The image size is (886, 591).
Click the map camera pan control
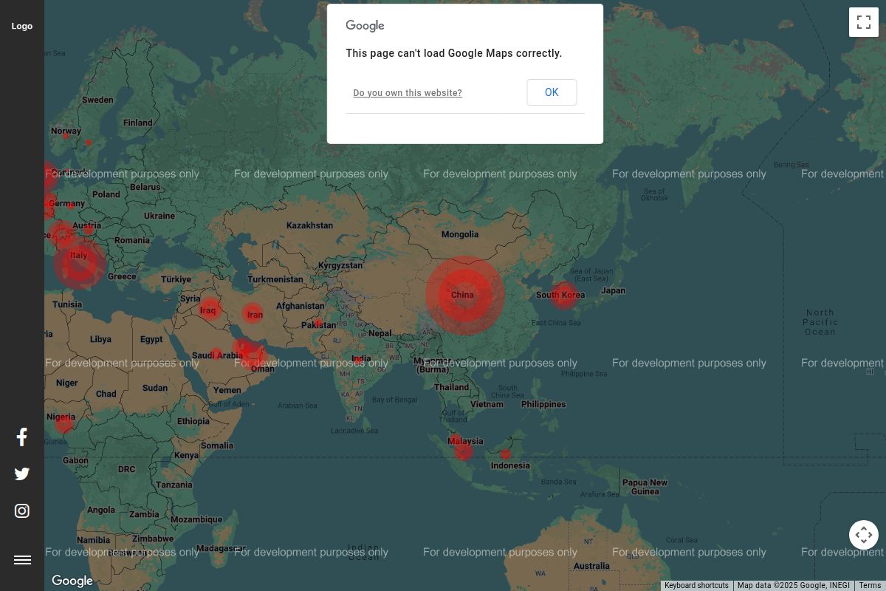click(863, 535)
